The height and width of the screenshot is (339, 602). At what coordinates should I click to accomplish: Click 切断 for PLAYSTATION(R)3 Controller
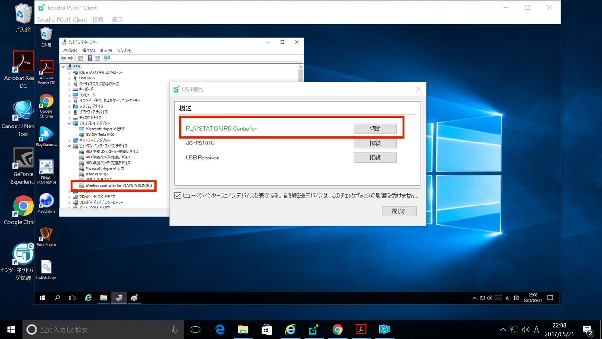click(x=375, y=128)
